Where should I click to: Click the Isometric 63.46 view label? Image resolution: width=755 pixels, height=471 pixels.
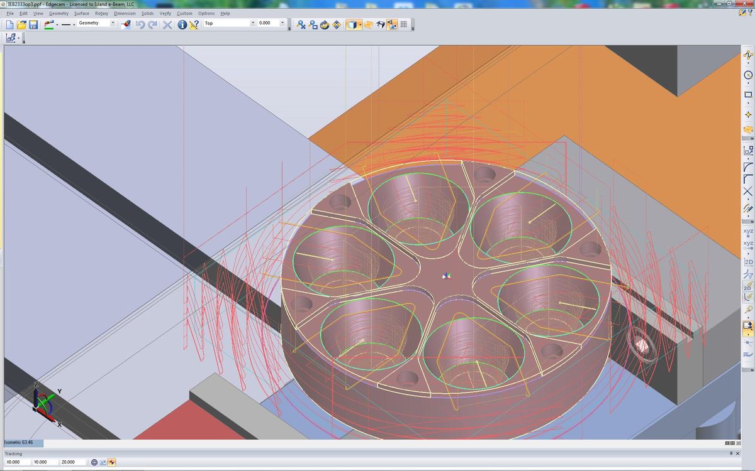click(23, 443)
